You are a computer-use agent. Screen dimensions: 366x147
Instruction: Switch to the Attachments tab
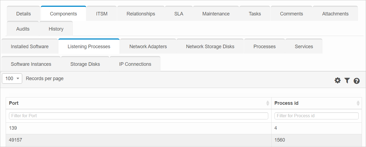pyautogui.click(x=335, y=14)
